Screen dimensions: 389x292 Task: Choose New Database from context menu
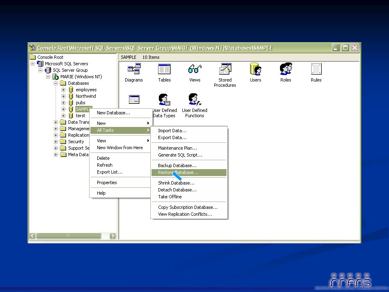[120, 113]
